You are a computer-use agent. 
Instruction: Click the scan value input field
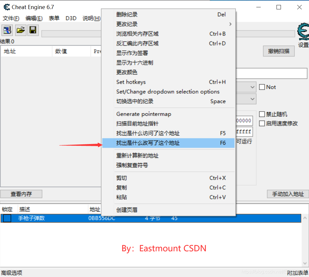click(272, 73)
